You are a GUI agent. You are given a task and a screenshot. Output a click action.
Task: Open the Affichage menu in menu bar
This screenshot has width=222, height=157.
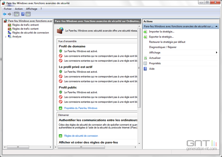pyautogui.click(x=32, y=9)
